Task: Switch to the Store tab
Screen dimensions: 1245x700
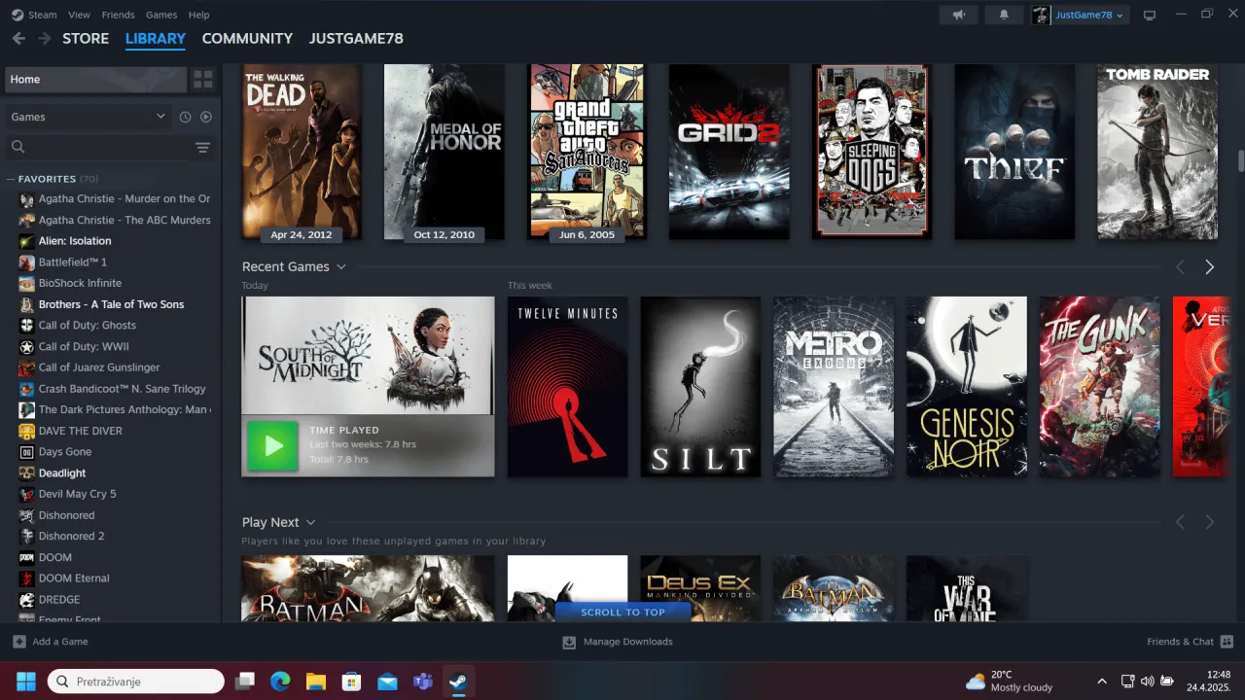Action: [x=86, y=39]
